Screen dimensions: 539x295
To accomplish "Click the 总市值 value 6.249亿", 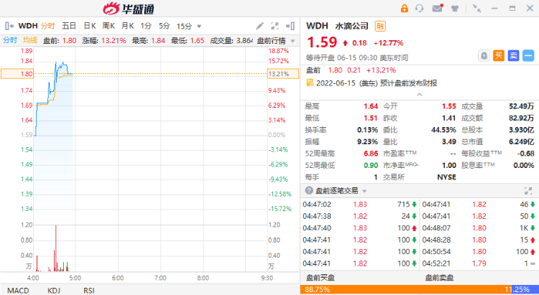I will [x=522, y=142].
